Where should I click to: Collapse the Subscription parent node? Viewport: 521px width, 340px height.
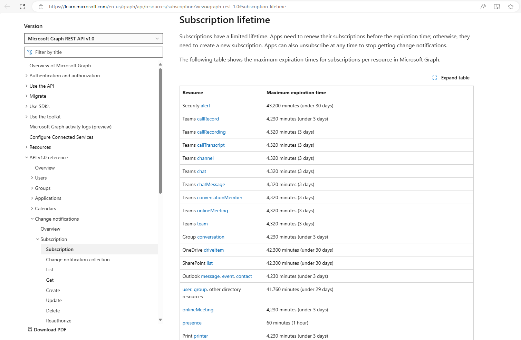point(38,239)
